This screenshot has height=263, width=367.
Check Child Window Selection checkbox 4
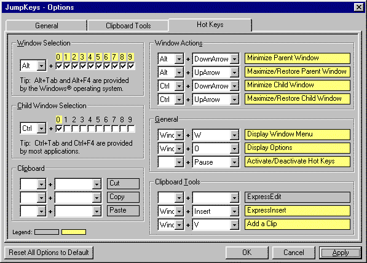(x=91, y=128)
